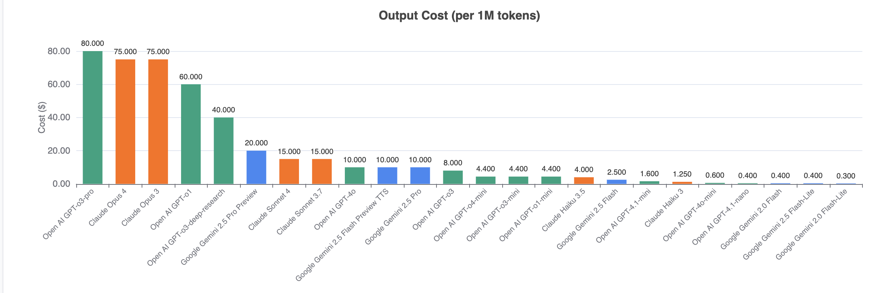Click the Claude Haiku 3 axis label

[663, 208]
